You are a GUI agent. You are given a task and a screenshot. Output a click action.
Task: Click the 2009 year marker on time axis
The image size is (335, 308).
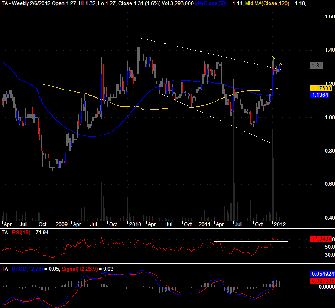click(62, 224)
